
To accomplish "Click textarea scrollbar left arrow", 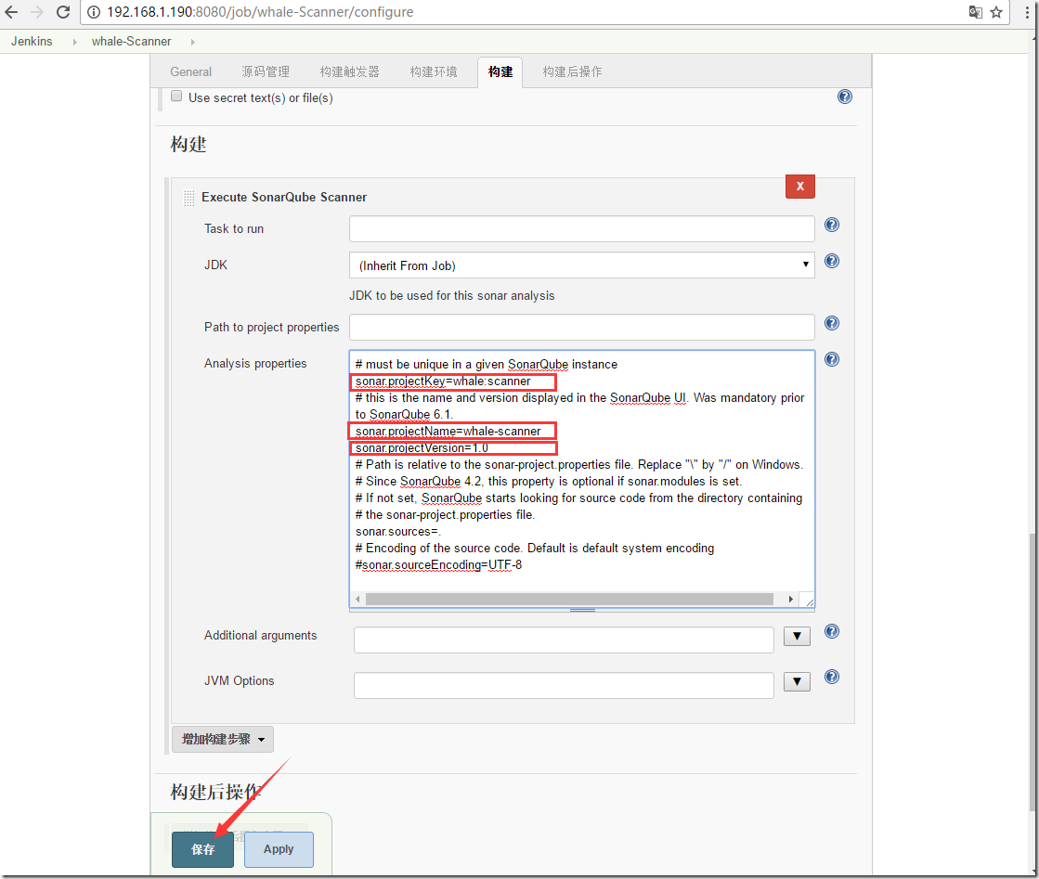I will [x=357, y=600].
